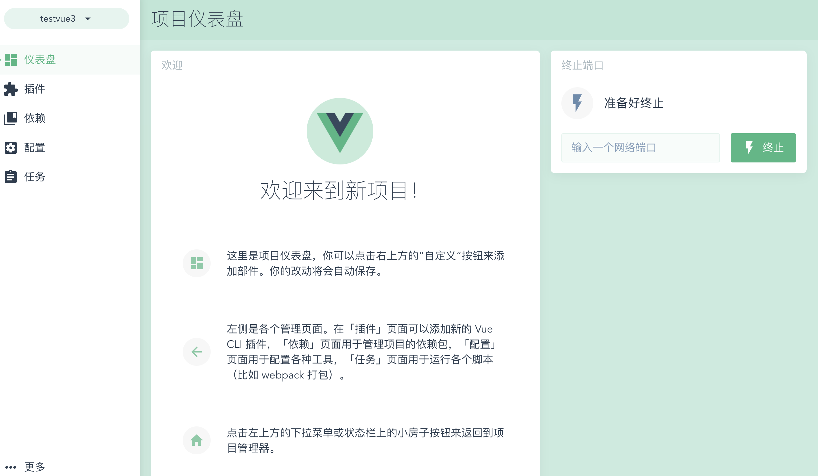The image size is (818, 476).
Task: Click the green 终止 kill button
Action: point(763,148)
